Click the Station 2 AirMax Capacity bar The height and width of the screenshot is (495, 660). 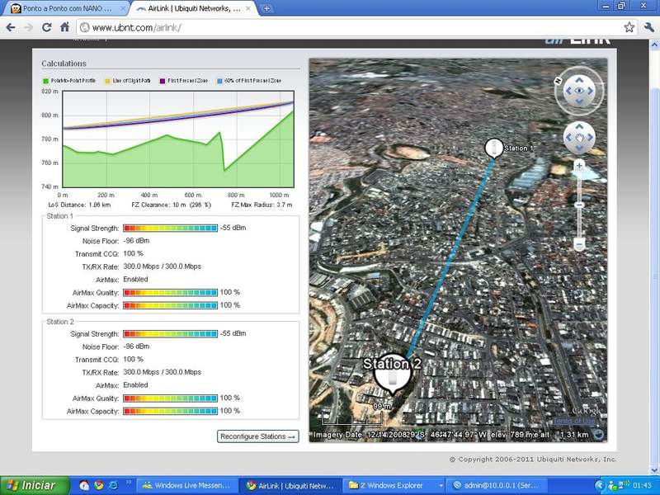171,411
